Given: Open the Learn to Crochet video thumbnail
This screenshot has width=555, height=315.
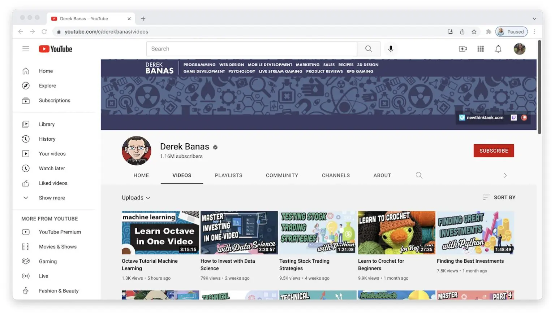Looking at the screenshot, I should (396, 233).
